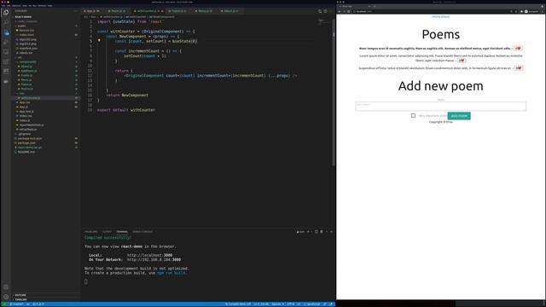Open the Run and Debug view
546x307 pixels.
[x=6, y=42]
